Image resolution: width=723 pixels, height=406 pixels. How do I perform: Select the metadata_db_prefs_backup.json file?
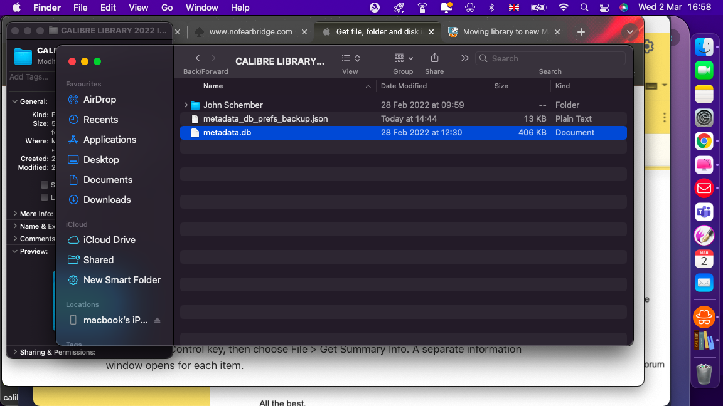coord(404,119)
